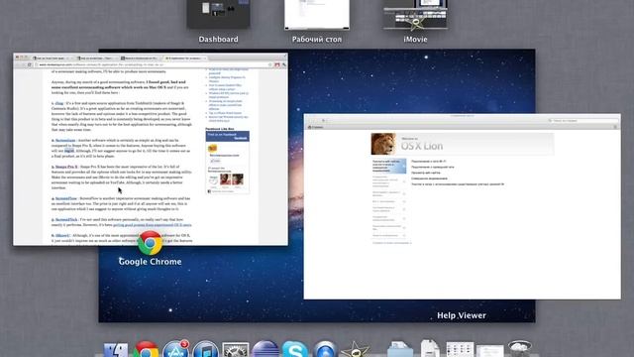Open System Preferences gear icon in Dock
Viewport: 634px width, 357px height.
pos(236,350)
